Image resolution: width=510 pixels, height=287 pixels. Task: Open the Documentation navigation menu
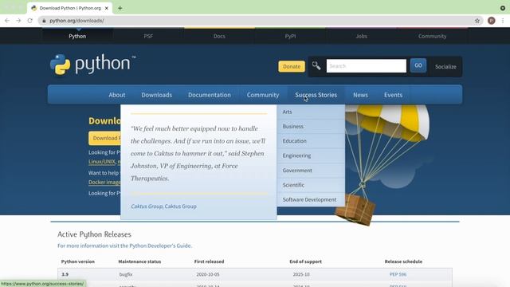(209, 95)
